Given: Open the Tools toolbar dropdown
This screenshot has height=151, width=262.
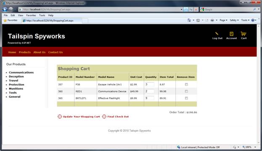Looking at the screenshot, I should click(x=245, y=20).
